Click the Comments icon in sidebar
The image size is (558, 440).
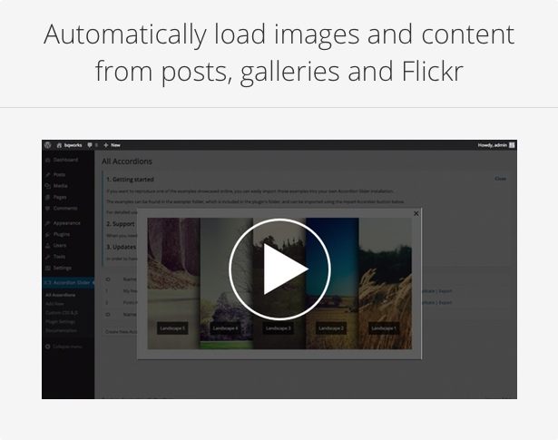tap(48, 209)
